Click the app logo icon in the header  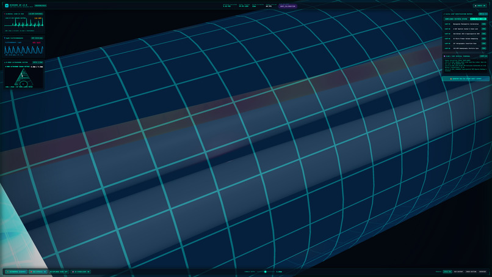[x=7, y=6]
